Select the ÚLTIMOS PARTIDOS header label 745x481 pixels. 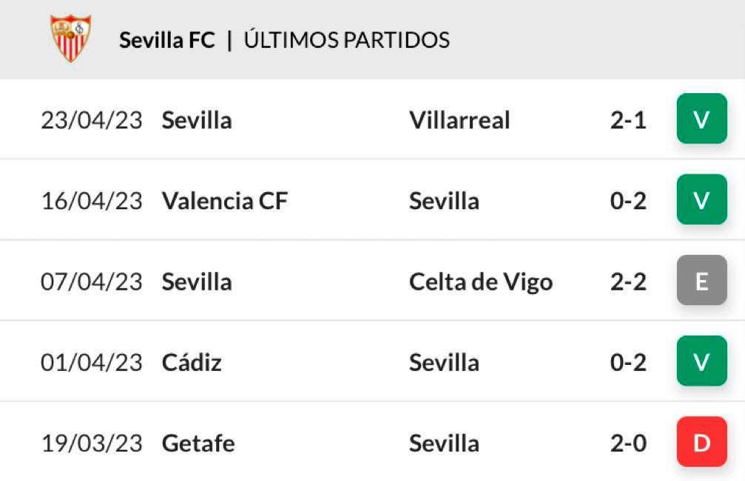(347, 40)
